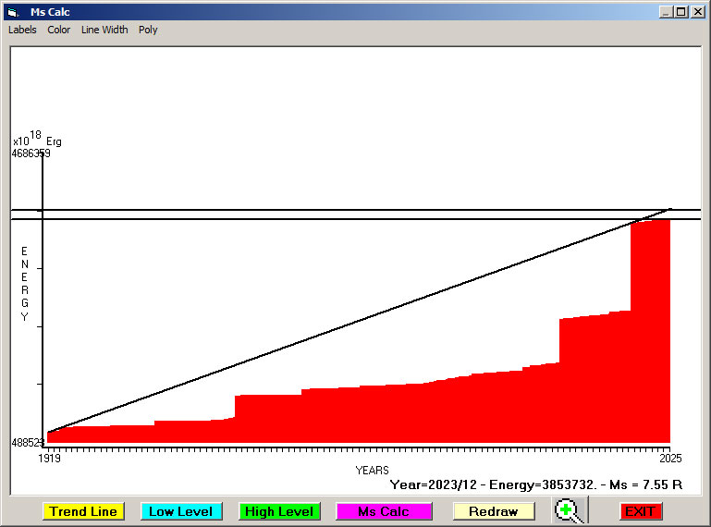Close the window with the X button

(697, 12)
